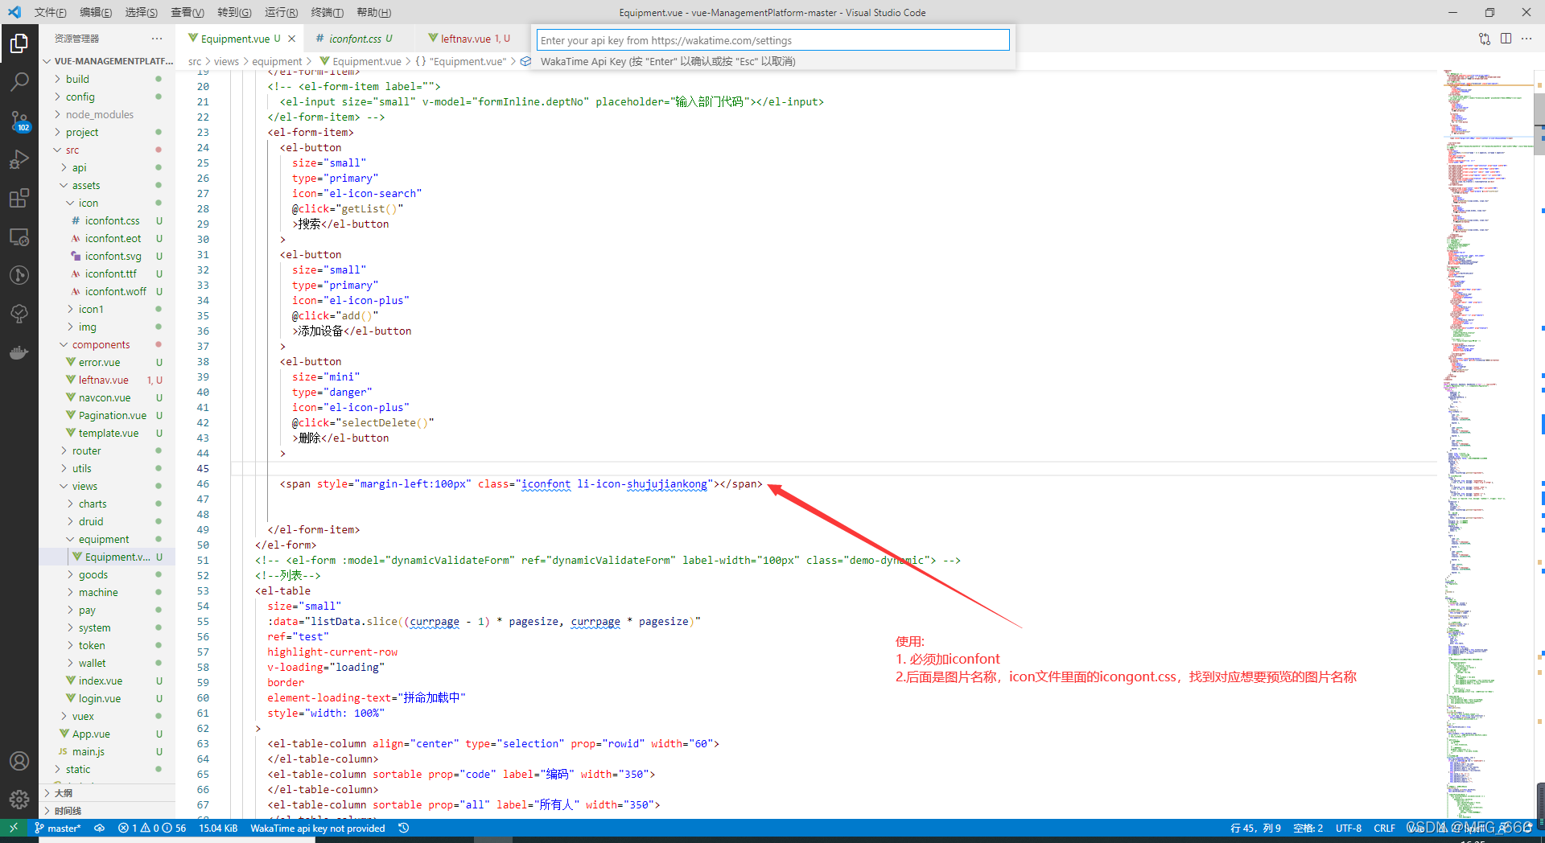Click the remote window icon in status bar

[14, 828]
